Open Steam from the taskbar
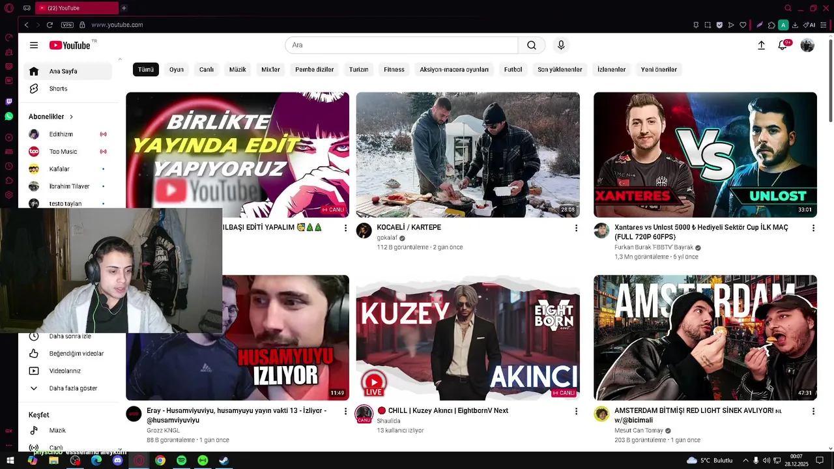Viewport: 834px width, 469px height. [x=223, y=461]
